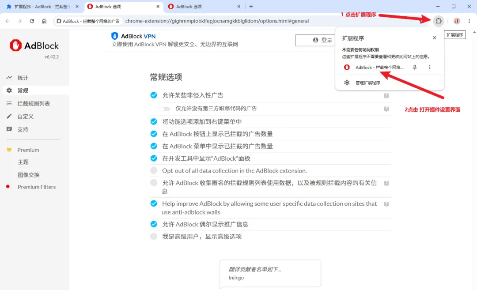Screen dimensions: 477x290
Task: Click the Inlingo translator credit
Action: pyautogui.click(x=236, y=278)
